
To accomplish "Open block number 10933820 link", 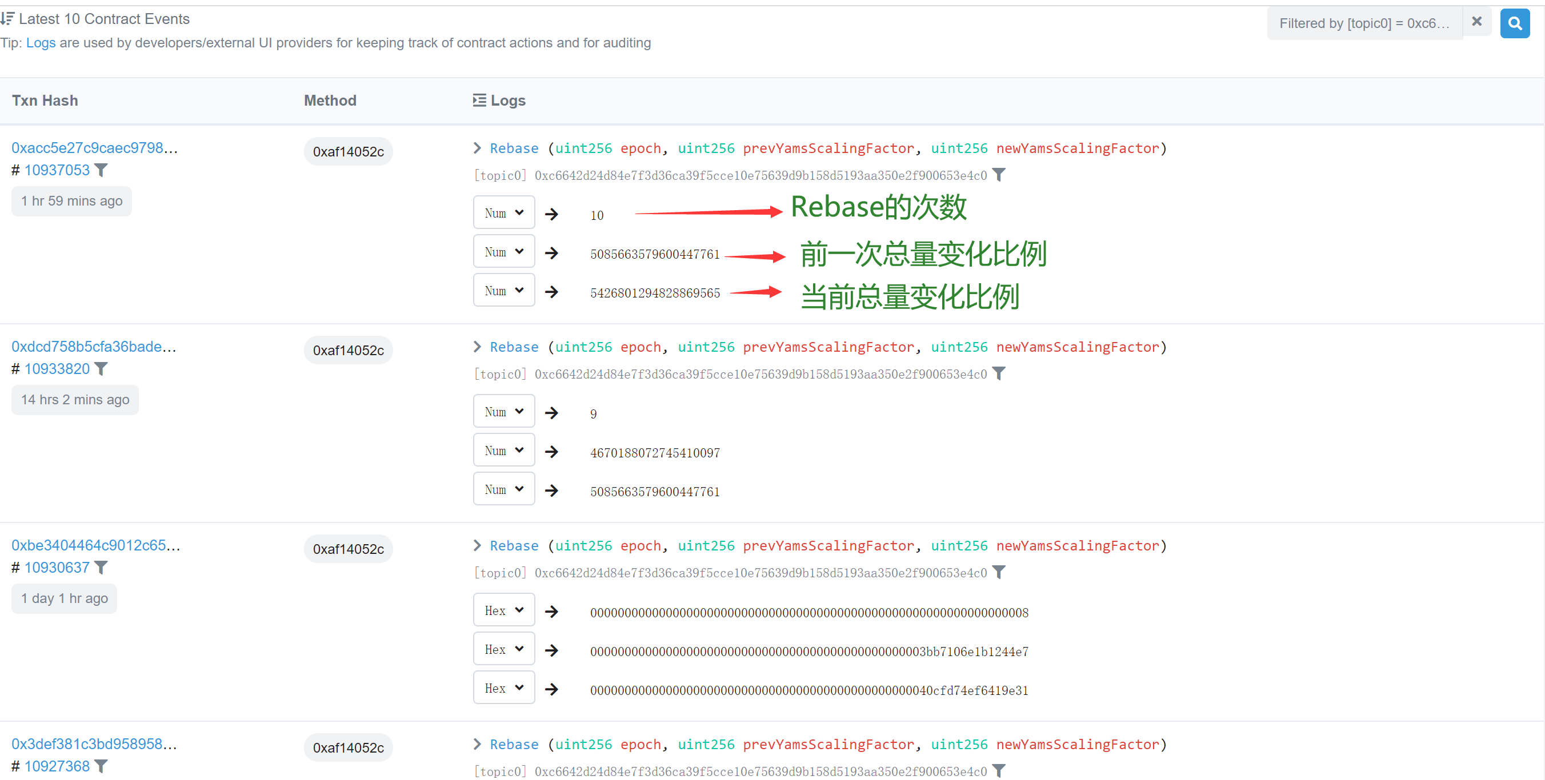I will 57,369.
